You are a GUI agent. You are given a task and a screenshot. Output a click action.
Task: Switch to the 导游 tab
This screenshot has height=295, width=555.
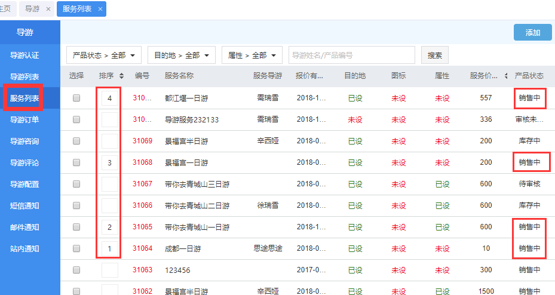click(32, 9)
